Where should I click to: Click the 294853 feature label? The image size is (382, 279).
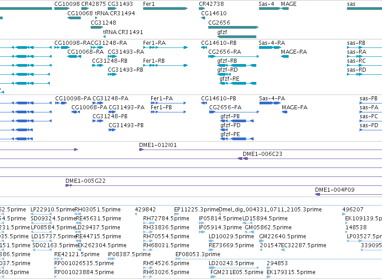point(277,263)
